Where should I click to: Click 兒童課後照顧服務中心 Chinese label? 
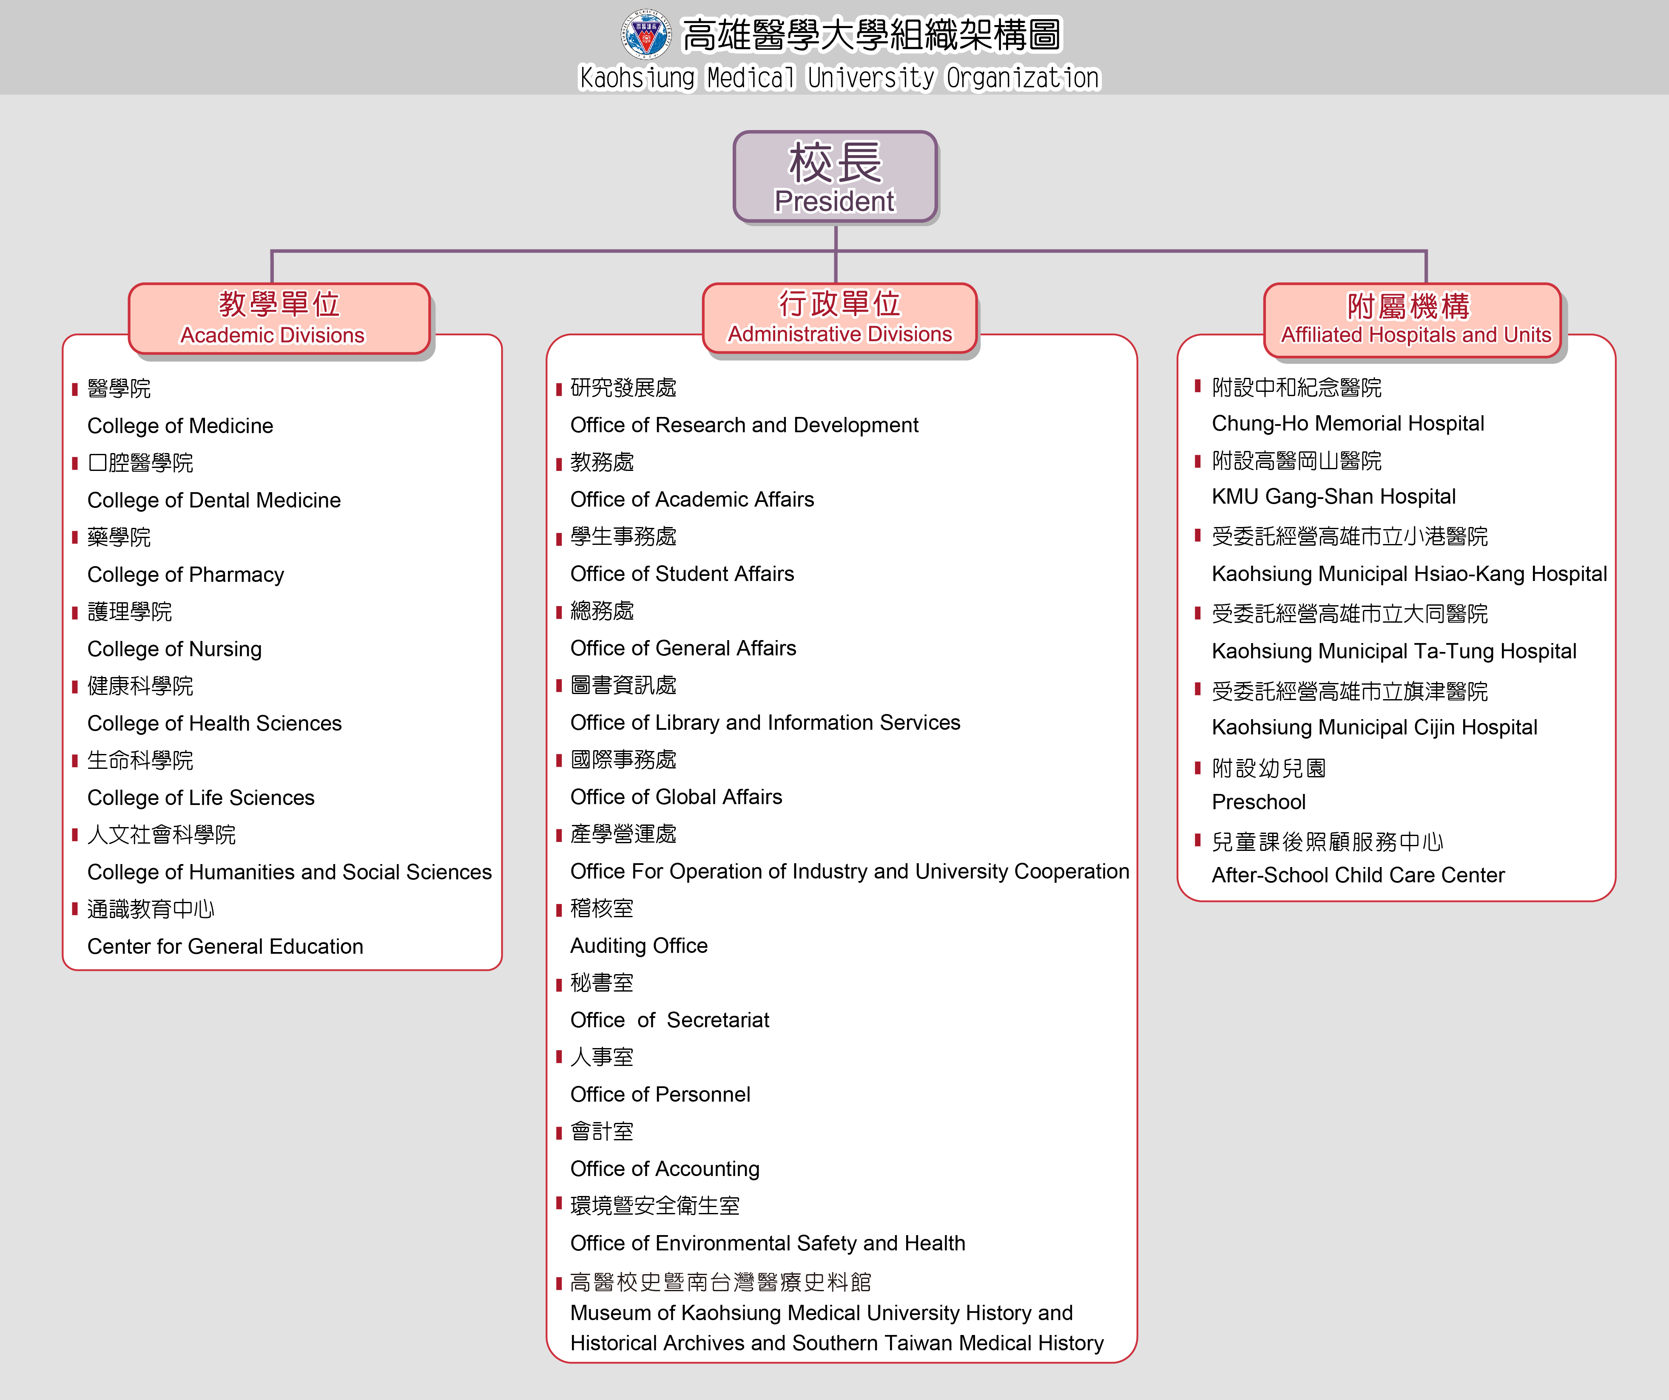[1327, 842]
